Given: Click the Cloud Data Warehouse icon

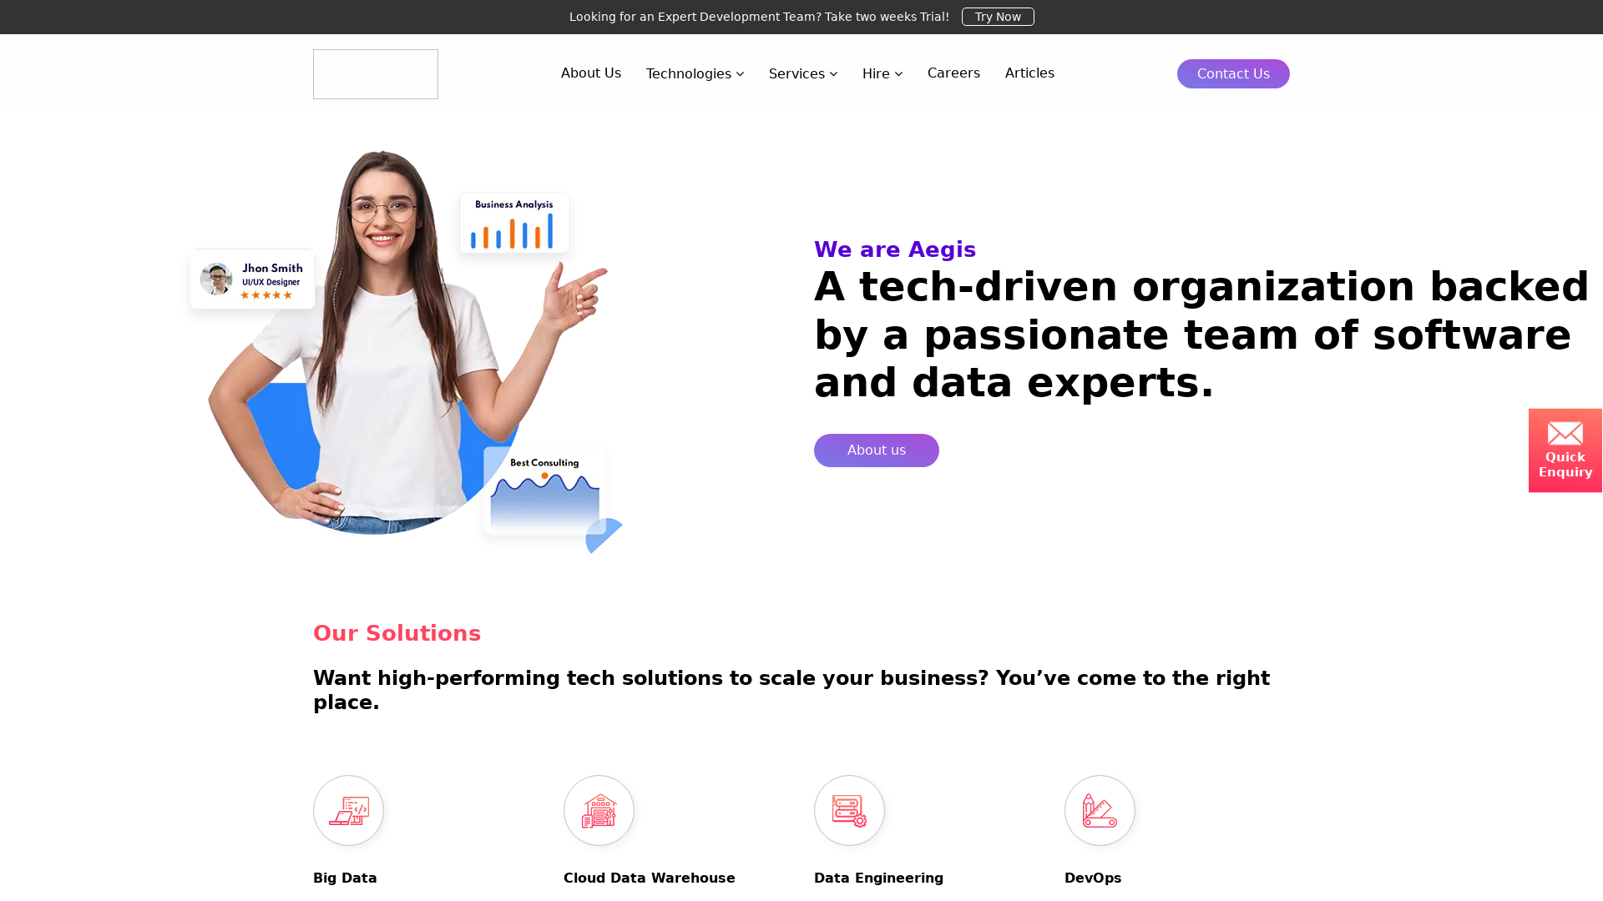Looking at the screenshot, I should pyautogui.click(x=598, y=810).
